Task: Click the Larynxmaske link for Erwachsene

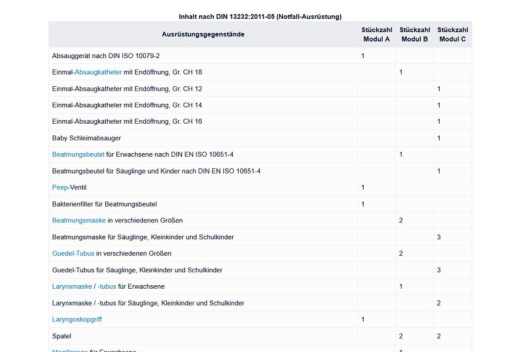Action: (72, 286)
